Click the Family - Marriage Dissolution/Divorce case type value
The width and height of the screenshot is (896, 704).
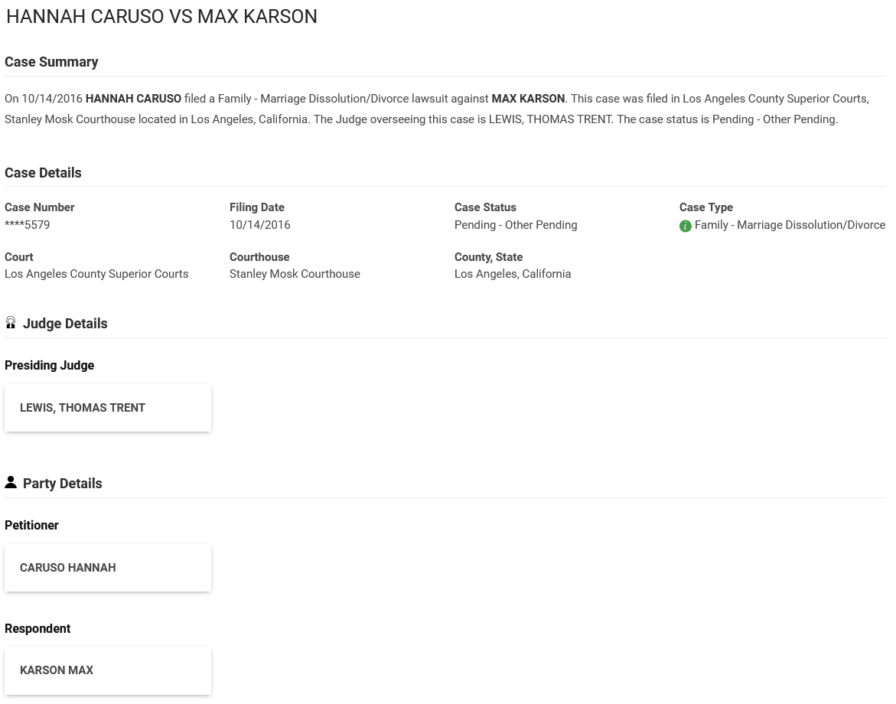click(790, 225)
